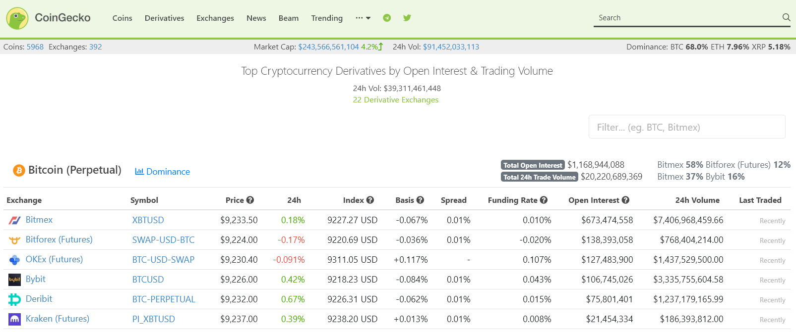Open the BTC-PERPETUAL symbol link

[164, 299]
